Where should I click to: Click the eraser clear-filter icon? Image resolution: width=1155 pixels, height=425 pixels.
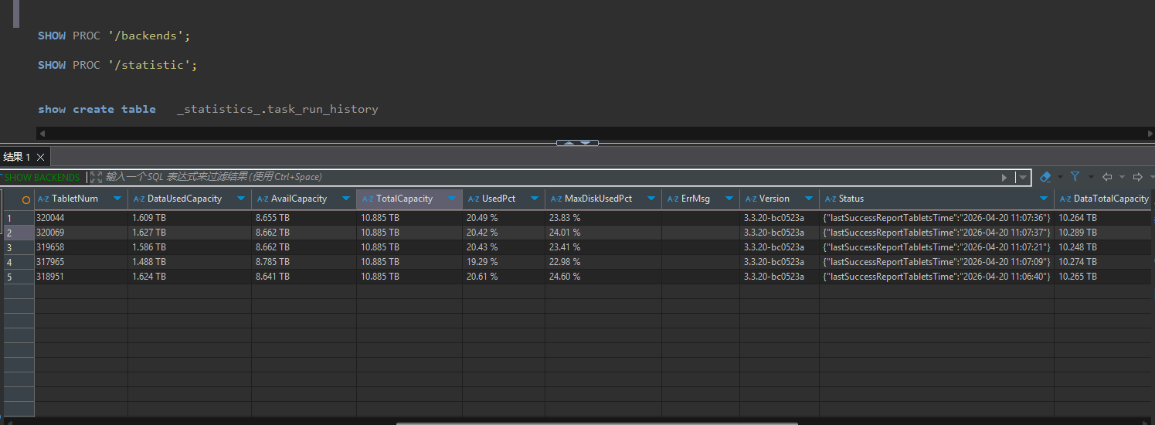coord(1045,177)
